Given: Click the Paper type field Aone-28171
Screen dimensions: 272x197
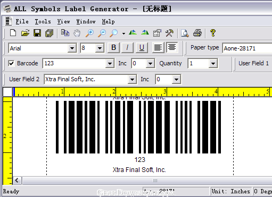Looking at the screenshot, I should (x=247, y=48).
